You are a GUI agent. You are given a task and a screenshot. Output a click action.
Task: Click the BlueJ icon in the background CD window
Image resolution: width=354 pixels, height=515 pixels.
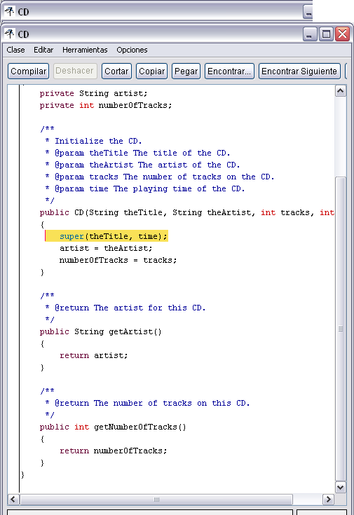[10, 11]
